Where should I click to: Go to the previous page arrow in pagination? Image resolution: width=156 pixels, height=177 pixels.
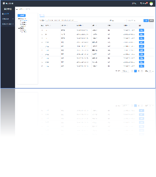132,71
